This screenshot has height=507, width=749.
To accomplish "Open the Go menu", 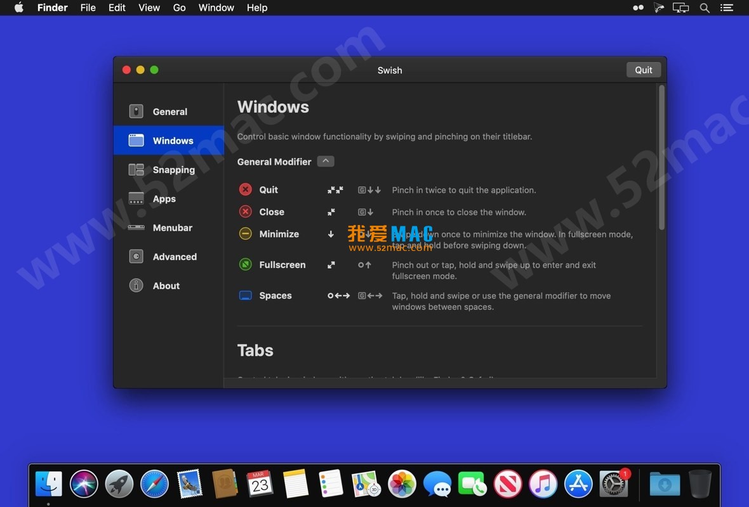I will pyautogui.click(x=179, y=8).
